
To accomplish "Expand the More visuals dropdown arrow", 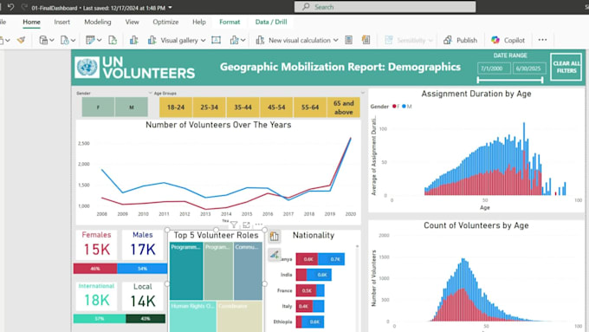I will pos(243,40).
